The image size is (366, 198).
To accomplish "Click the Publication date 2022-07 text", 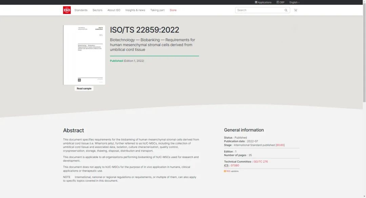I will 241,141.
